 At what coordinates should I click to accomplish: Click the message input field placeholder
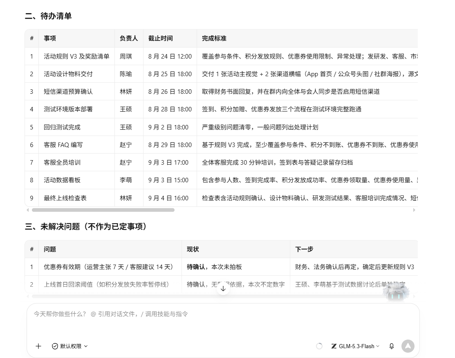111,314
